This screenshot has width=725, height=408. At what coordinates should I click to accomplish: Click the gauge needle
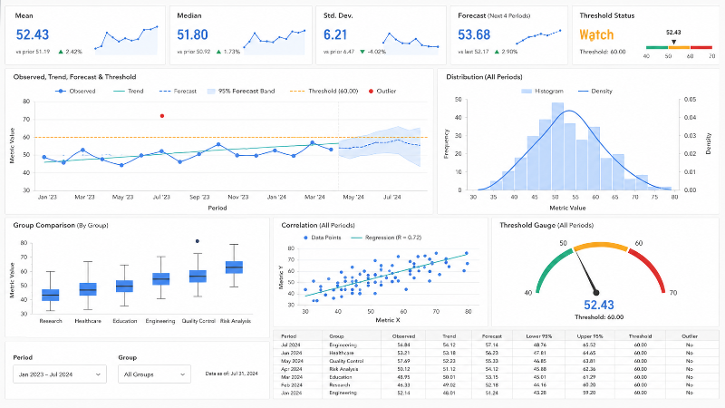click(586, 273)
